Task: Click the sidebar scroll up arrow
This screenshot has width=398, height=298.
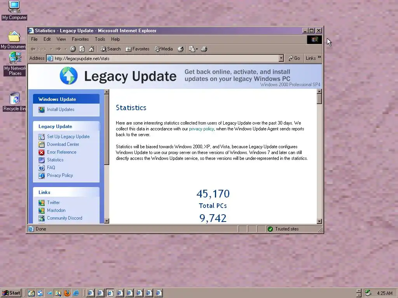Action: pyautogui.click(x=106, y=92)
